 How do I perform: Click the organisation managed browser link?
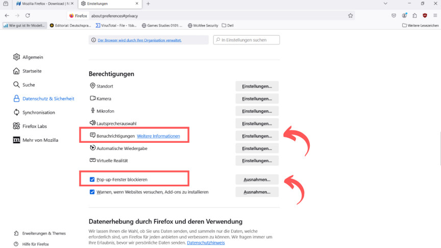click(139, 40)
